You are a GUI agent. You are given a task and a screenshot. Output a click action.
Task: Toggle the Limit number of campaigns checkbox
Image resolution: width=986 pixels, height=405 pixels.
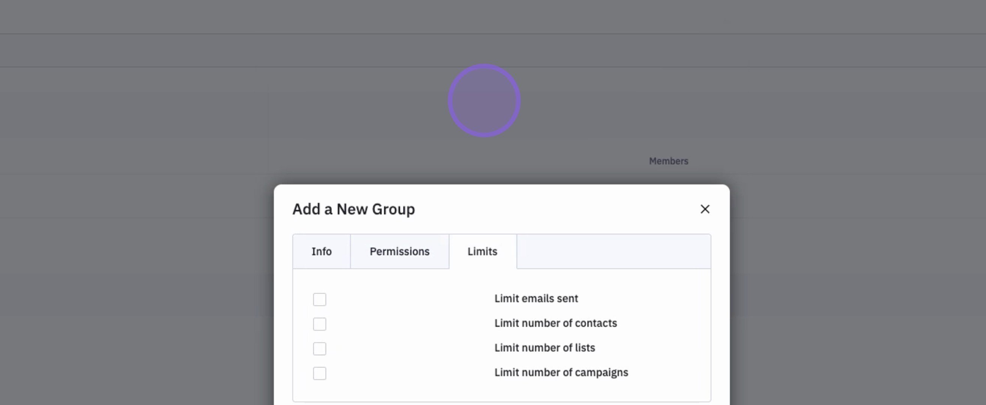[x=320, y=373]
